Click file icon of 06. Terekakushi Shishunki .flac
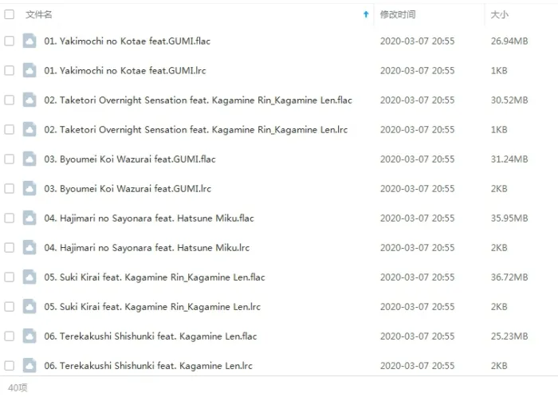This screenshot has width=558, height=397. click(x=29, y=336)
